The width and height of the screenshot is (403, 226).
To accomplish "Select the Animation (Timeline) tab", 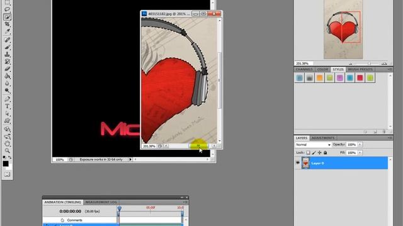I will click(63, 202).
